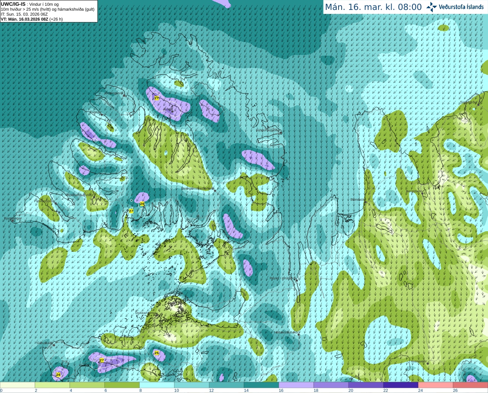Click the pale yellow 0–2 legend swatch

(x=18, y=385)
